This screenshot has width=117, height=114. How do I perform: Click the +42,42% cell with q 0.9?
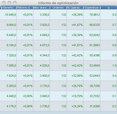pos(75,56)
